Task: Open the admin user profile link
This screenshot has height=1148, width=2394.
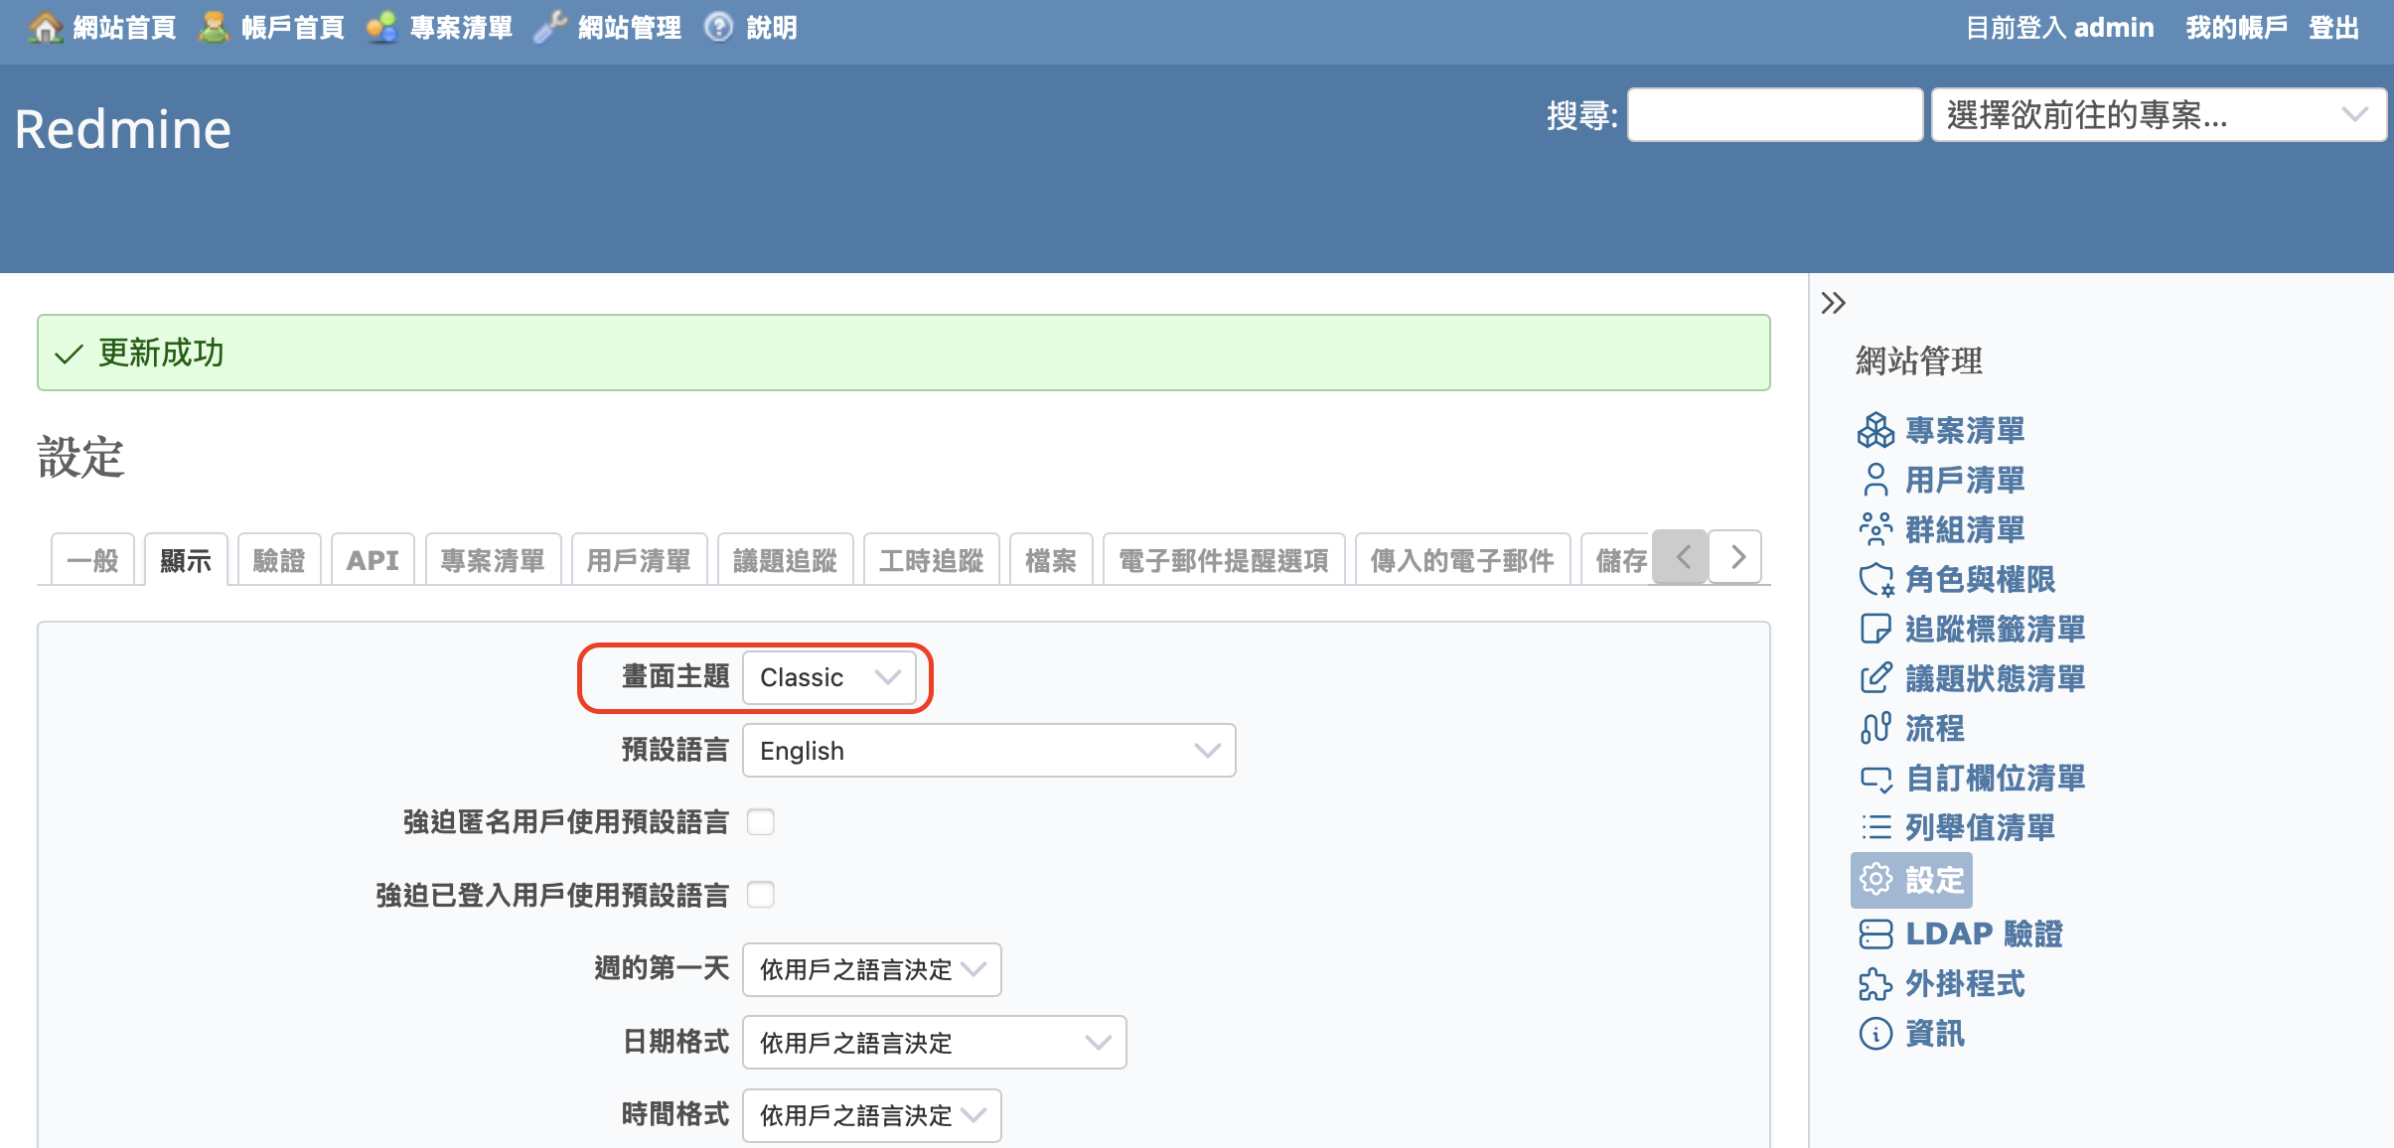Action: 2114,28
